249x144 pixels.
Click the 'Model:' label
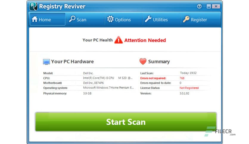point(48,73)
